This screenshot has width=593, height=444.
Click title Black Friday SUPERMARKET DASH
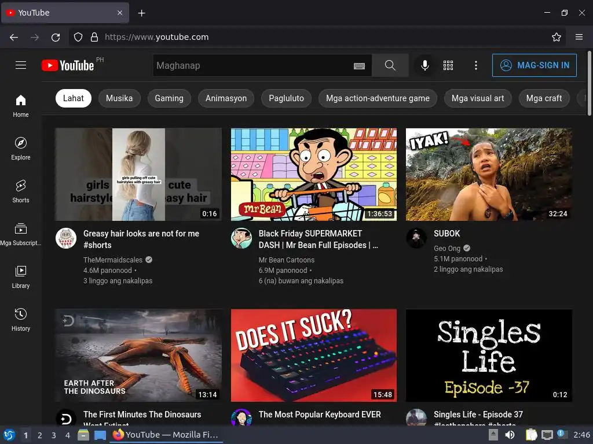tap(318, 239)
